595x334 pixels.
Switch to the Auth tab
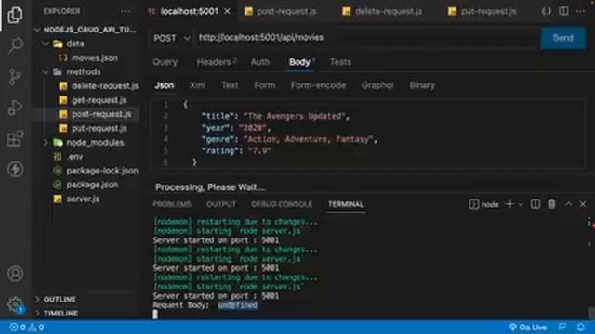260,62
